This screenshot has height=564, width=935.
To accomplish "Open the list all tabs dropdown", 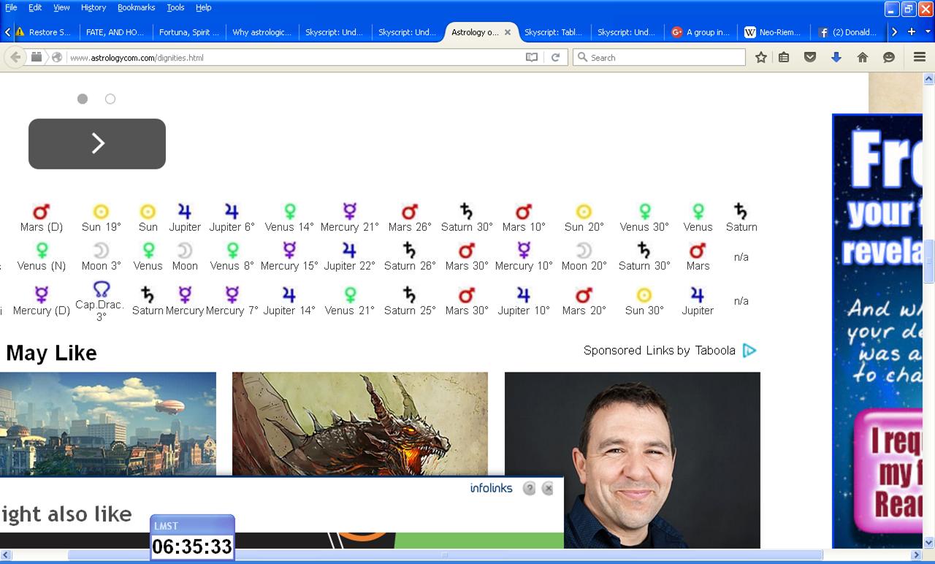I will [928, 32].
